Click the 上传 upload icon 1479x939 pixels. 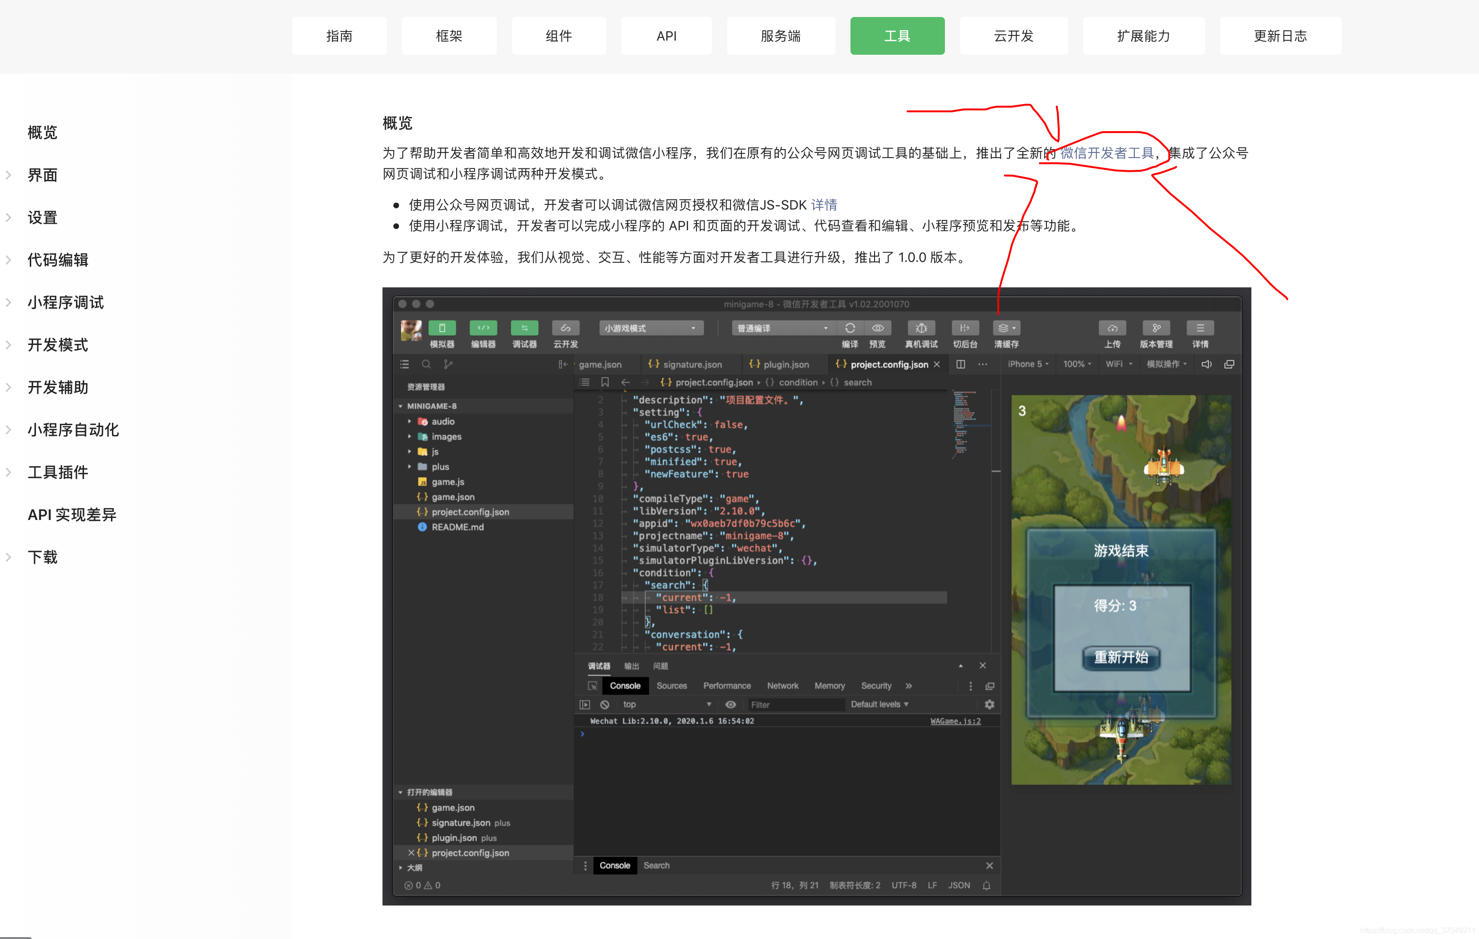pyautogui.click(x=1112, y=328)
